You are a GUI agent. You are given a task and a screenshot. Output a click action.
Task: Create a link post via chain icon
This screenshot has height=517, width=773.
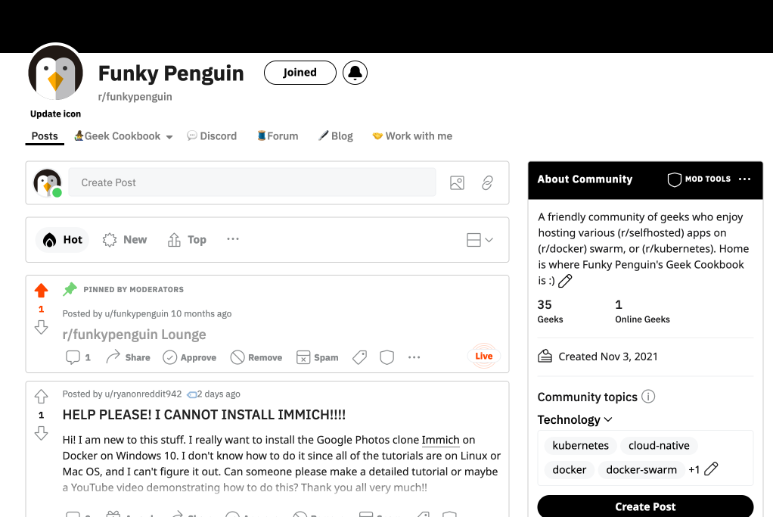tap(487, 183)
